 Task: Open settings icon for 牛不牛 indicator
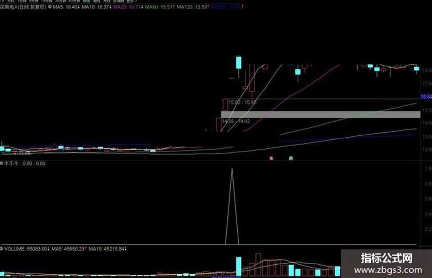point(1,163)
